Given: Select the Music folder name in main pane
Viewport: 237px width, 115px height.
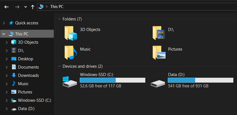Looking at the screenshot, I should (x=85, y=49).
